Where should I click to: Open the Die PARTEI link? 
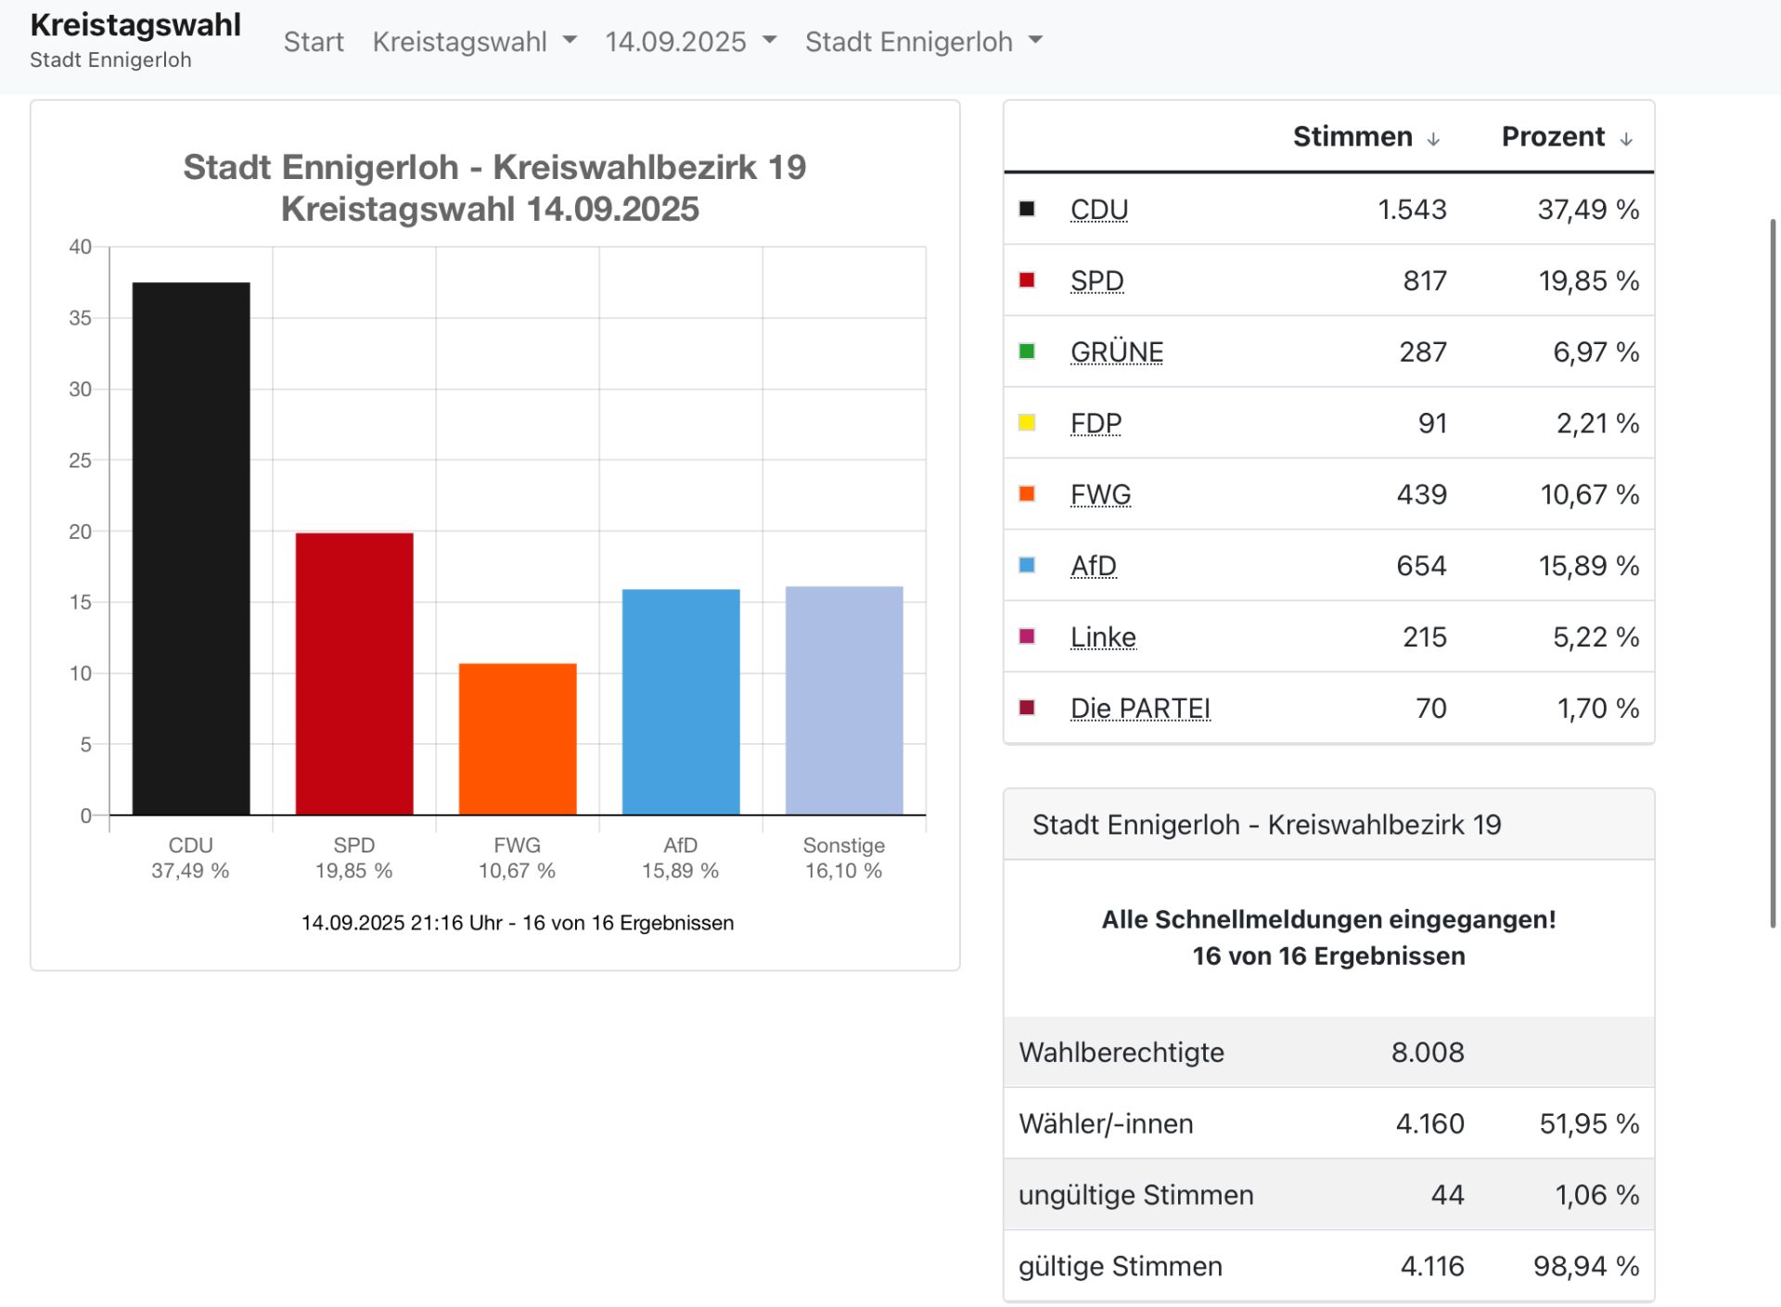pyautogui.click(x=1140, y=709)
